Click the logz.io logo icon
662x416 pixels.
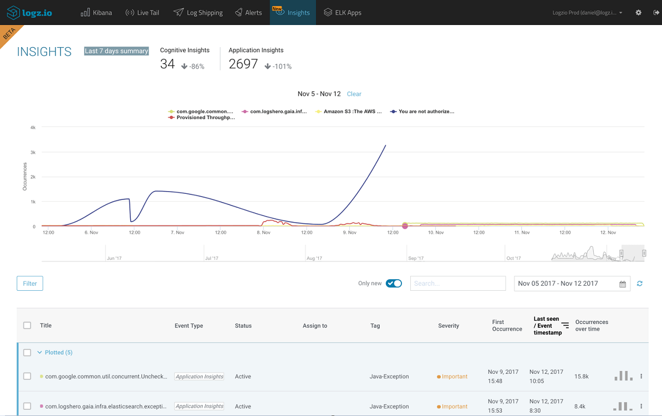click(x=13, y=12)
